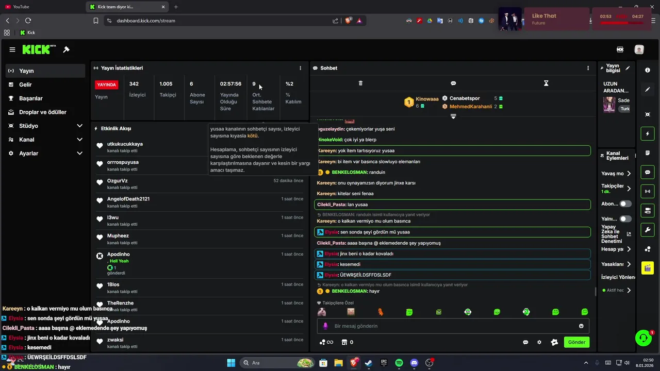Open the Gelir sidebar item
Viewport: 660px width, 371px height.
point(45,85)
